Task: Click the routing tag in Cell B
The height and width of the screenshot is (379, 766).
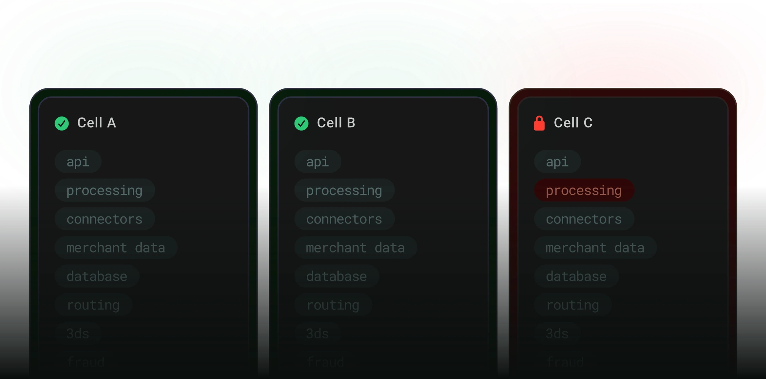Action: [333, 305]
